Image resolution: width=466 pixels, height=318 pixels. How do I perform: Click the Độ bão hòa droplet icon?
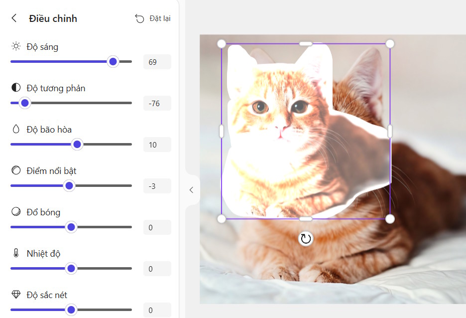16,129
